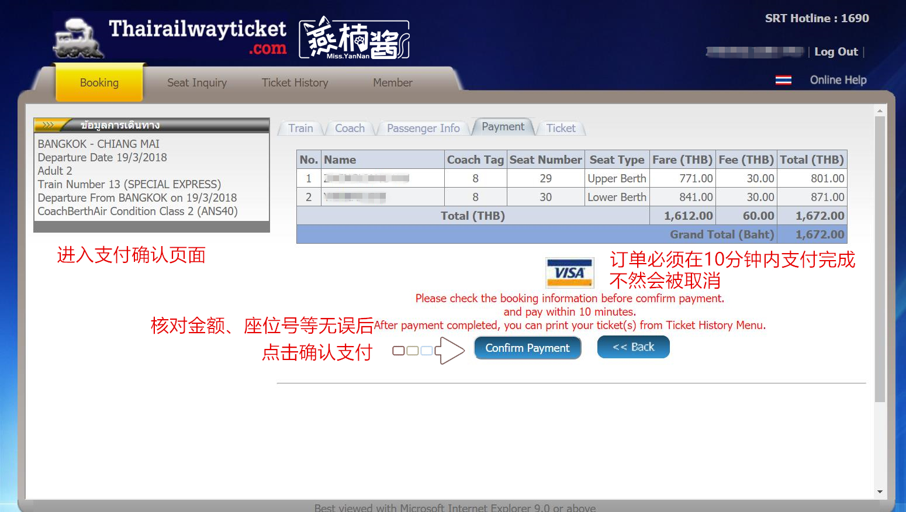Click the 1,612.00 fare total cell
Screen dimensions: 906x512
[683, 216]
